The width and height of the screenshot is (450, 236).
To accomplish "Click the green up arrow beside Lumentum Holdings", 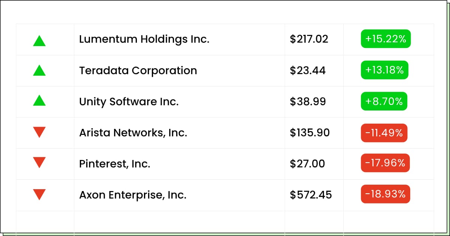I will [39, 40].
